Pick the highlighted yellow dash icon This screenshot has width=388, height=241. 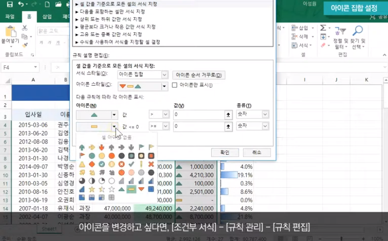point(131,189)
